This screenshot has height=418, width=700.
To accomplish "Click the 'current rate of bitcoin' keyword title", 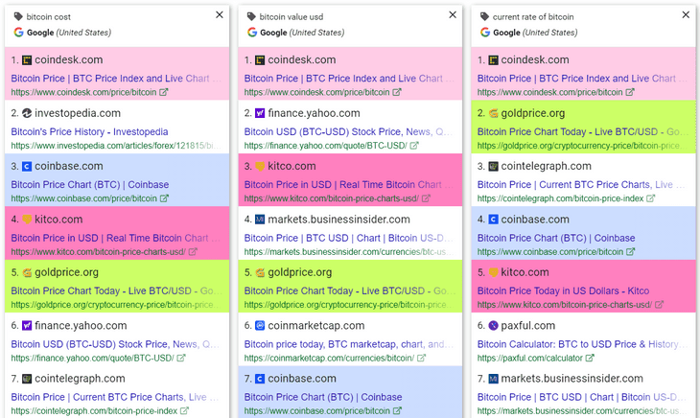I will [533, 17].
